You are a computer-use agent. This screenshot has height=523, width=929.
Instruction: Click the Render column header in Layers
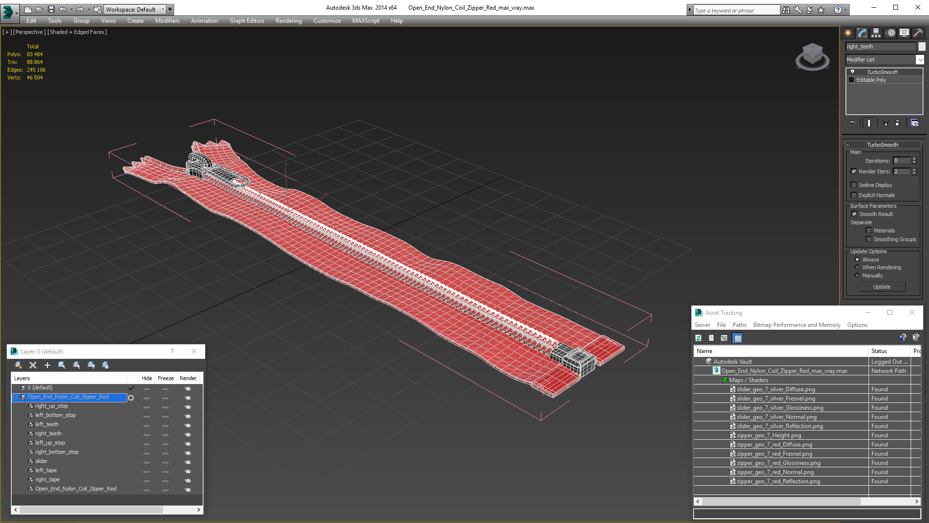[x=188, y=378]
